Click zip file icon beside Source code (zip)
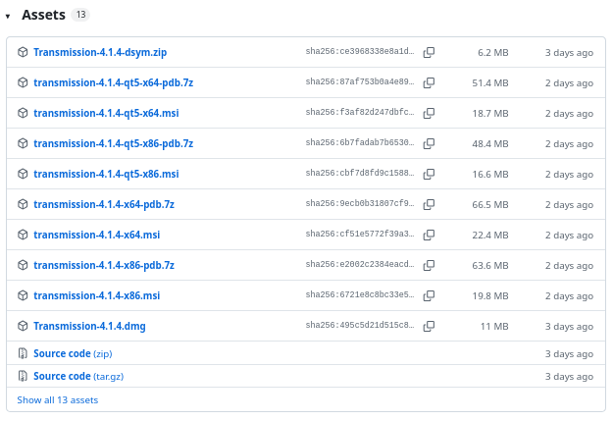This screenshot has height=421, width=613. [23, 353]
